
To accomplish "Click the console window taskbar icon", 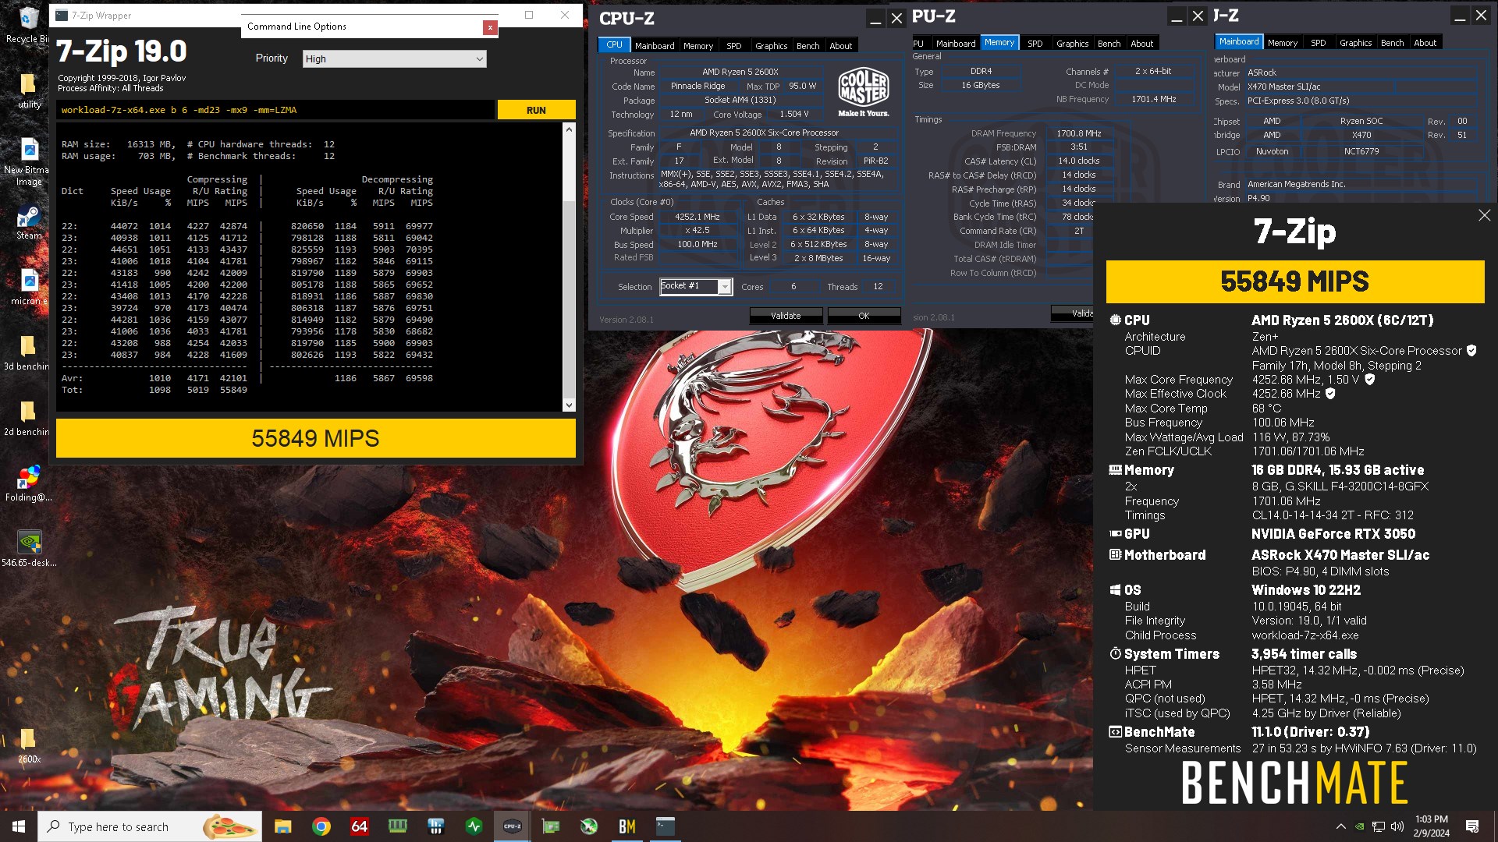I will (665, 826).
